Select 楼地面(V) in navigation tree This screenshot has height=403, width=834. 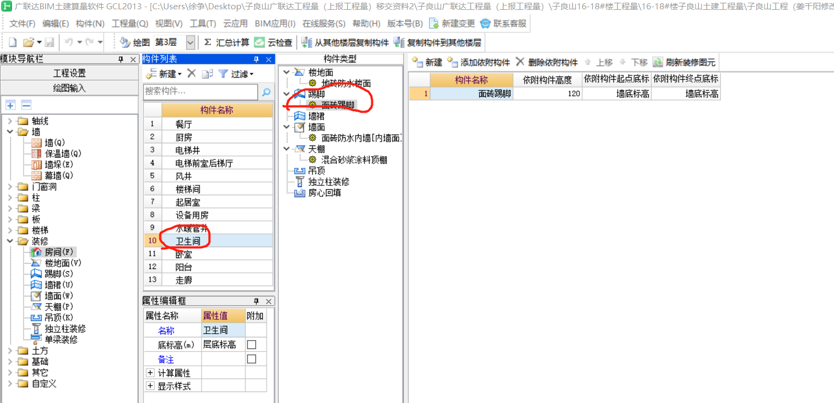point(56,263)
